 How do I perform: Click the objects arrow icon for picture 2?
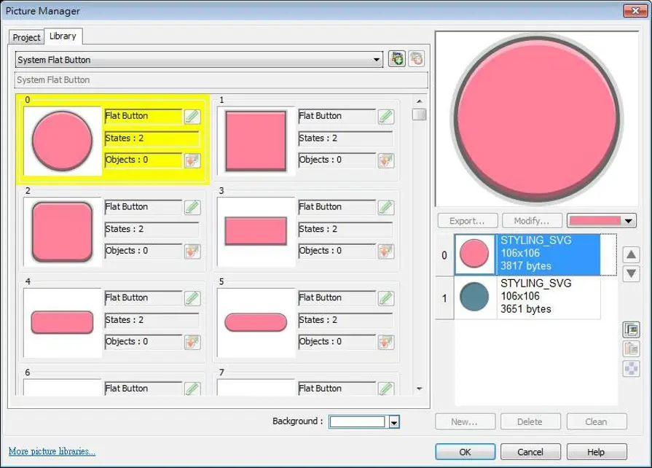pos(192,251)
